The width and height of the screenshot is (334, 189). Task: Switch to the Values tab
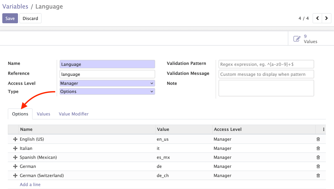43,114
